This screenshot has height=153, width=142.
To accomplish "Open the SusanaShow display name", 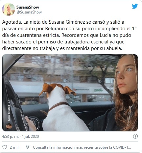I will coord(28,7).
